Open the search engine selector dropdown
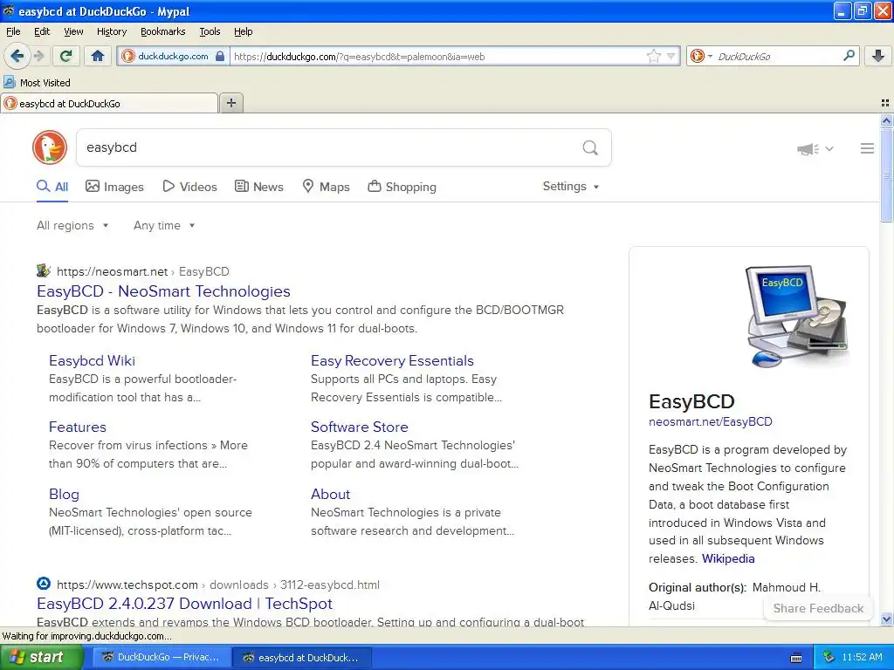Viewport: 894px width, 670px height. click(701, 56)
